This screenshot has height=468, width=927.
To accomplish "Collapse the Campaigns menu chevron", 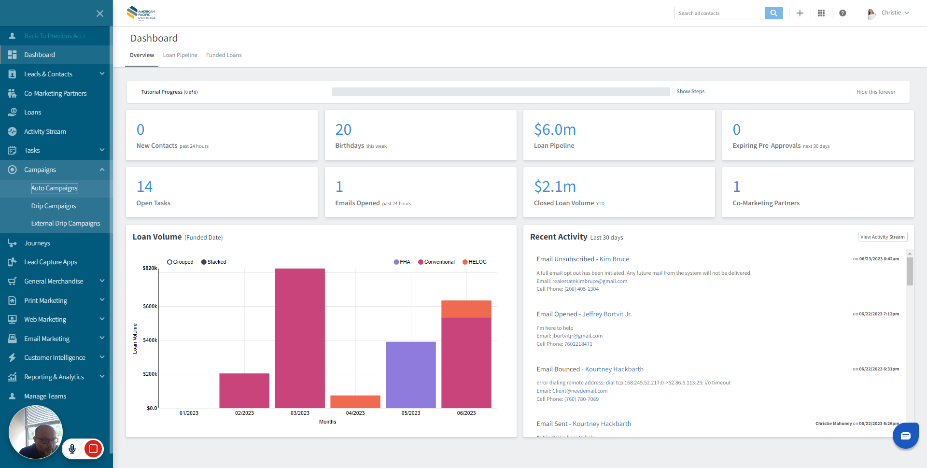I will [102, 169].
